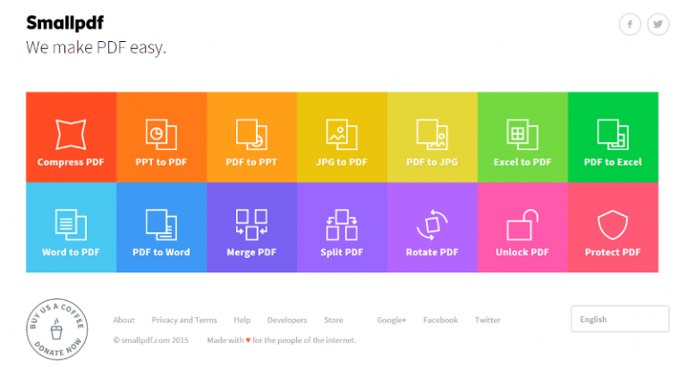Click the 'We make PDF easy.' tagline
687x366 pixels.
[96, 47]
